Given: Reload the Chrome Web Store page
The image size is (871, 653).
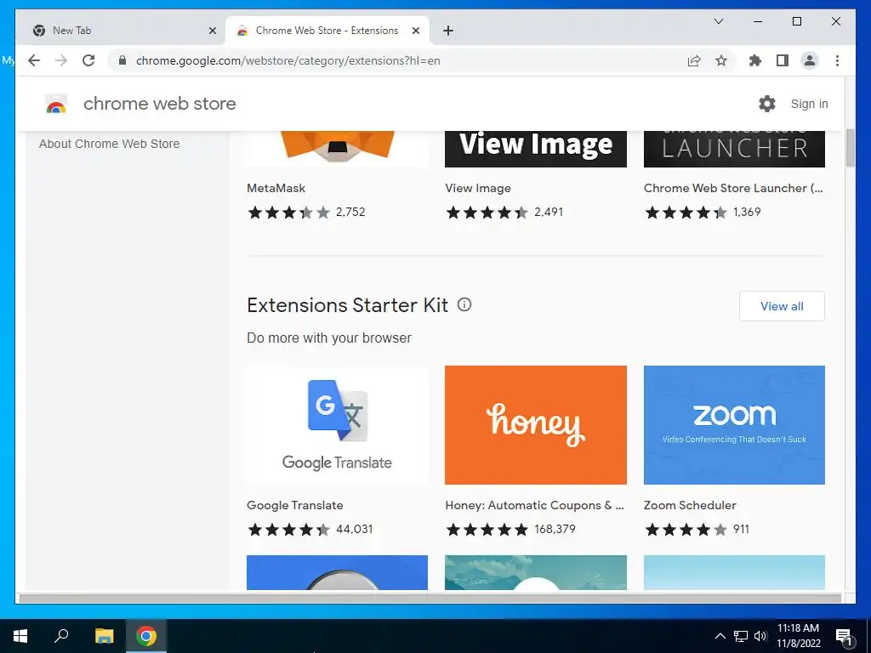Looking at the screenshot, I should tap(88, 60).
